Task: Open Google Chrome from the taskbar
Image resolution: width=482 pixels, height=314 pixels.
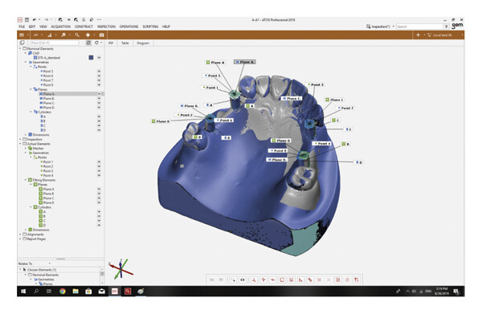Action: tap(63, 292)
